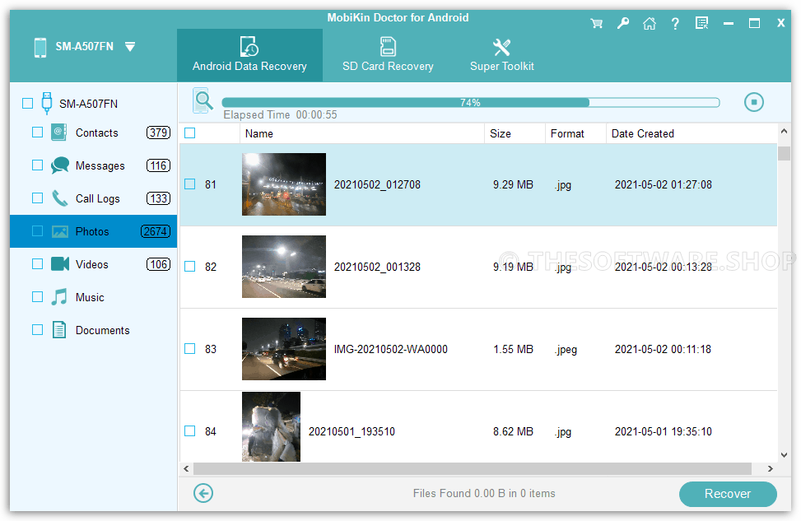Check the SM-A507FN device checkbox

(28, 104)
